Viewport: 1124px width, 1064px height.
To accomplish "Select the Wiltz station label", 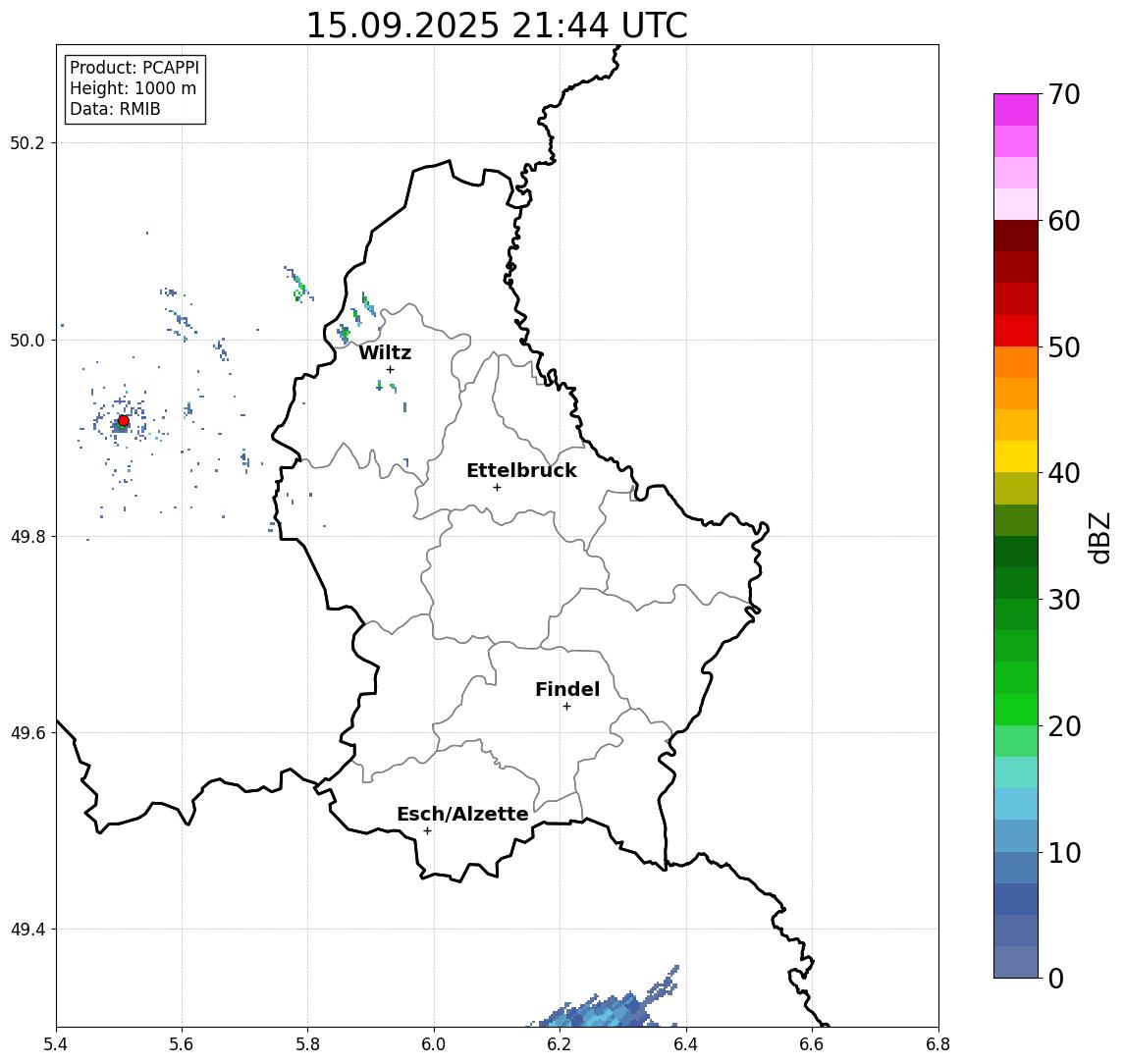I will pos(385,352).
